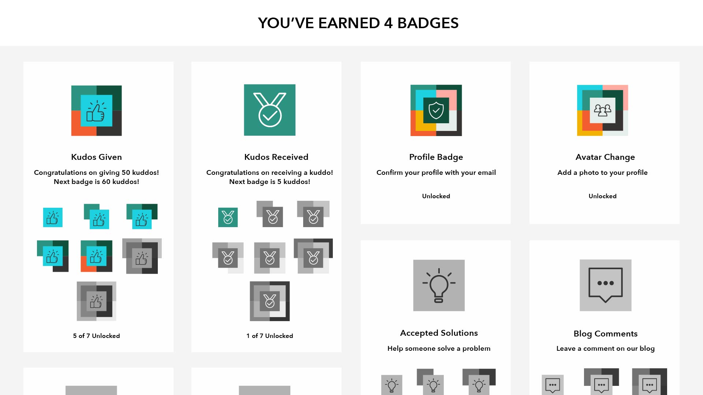
Task: Click the last locked gray medal badge
Action: (269, 301)
